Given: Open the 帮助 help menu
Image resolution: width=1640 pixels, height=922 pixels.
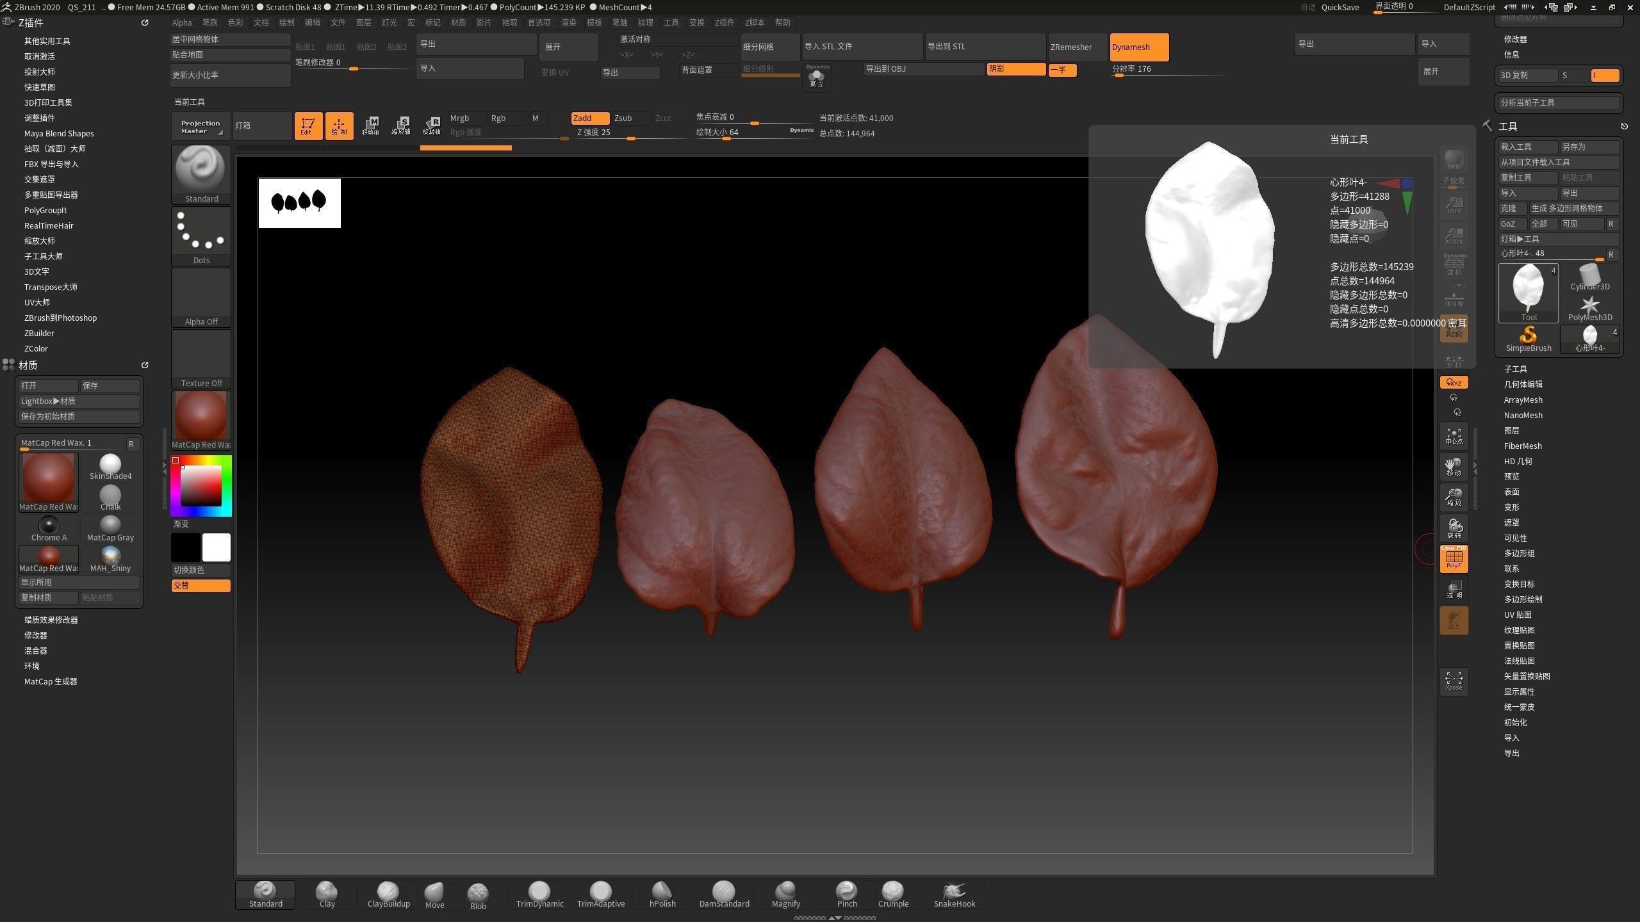Looking at the screenshot, I should [783, 22].
